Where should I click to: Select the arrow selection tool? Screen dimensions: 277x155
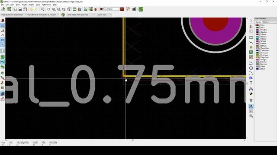(251, 21)
